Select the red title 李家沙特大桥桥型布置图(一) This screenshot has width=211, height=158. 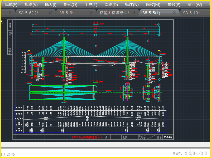tap(87, 137)
